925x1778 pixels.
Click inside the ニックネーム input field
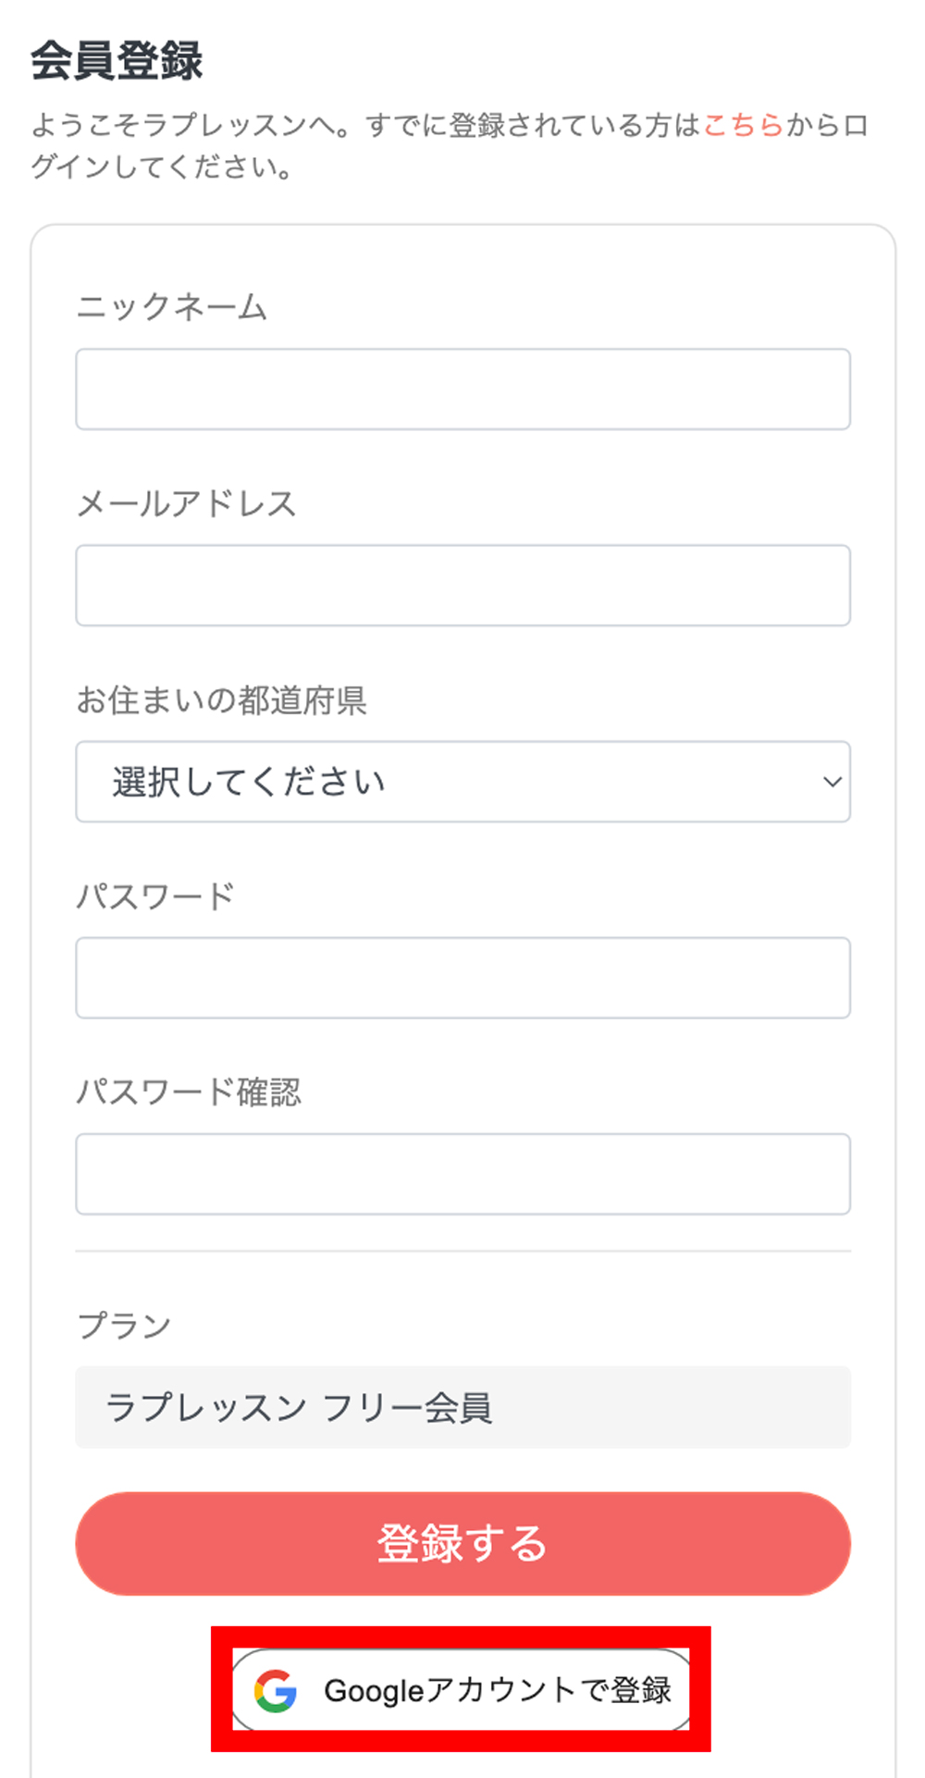tap(462, 389)
